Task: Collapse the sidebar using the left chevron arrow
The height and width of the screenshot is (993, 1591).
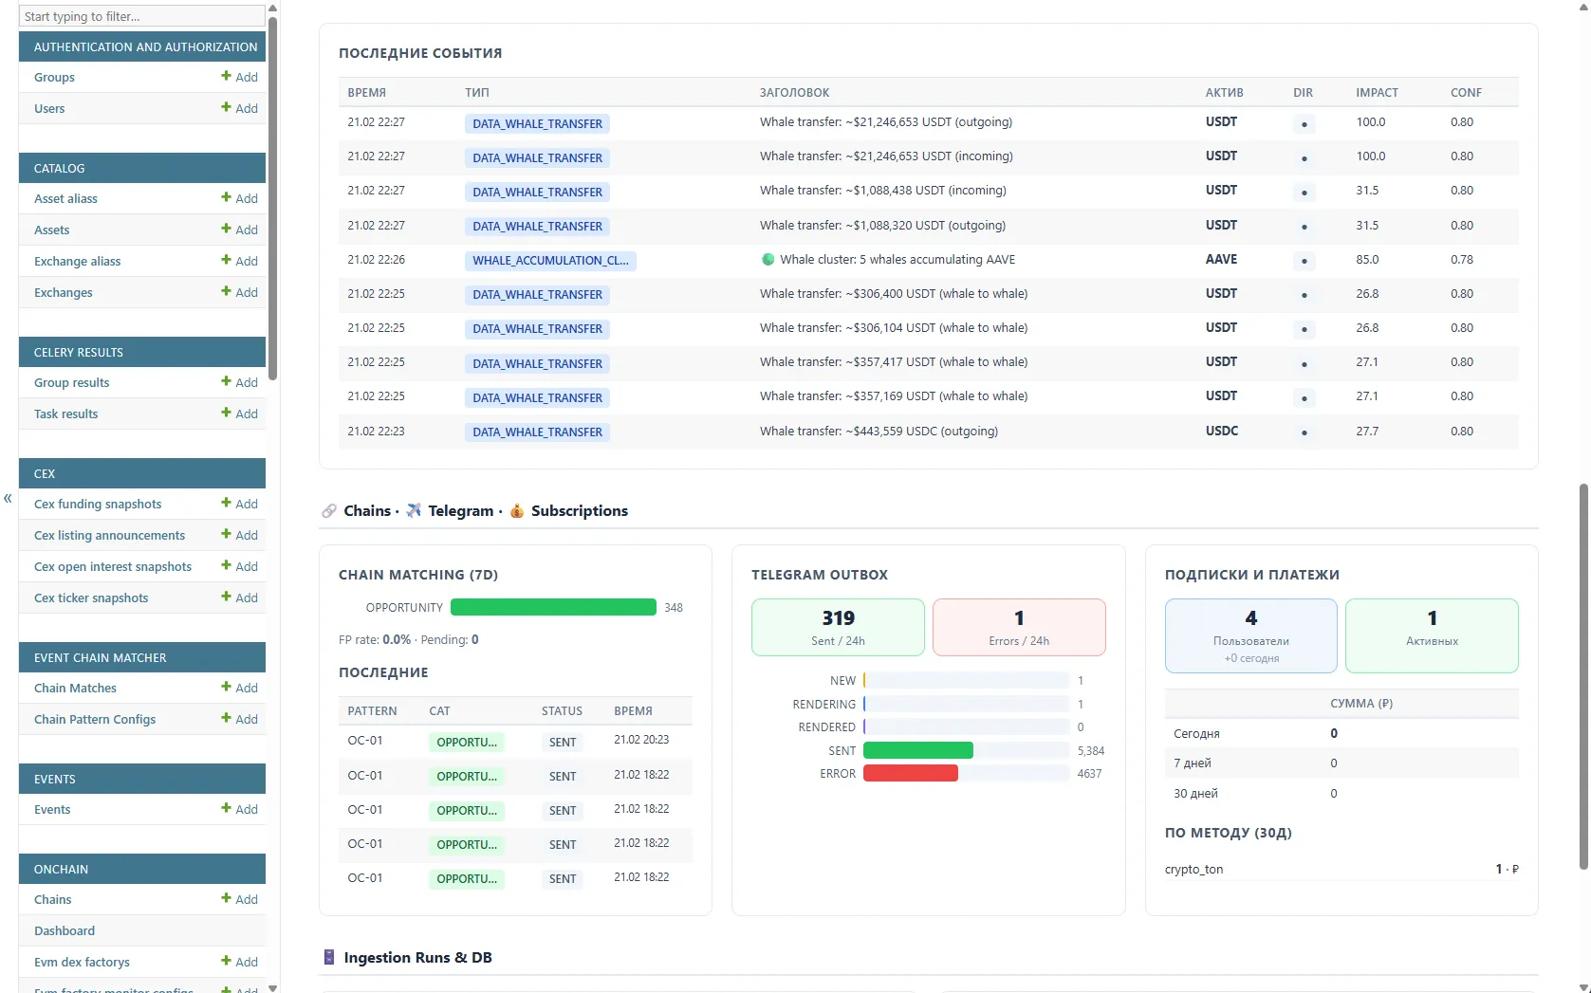Action: coord(8,500)
